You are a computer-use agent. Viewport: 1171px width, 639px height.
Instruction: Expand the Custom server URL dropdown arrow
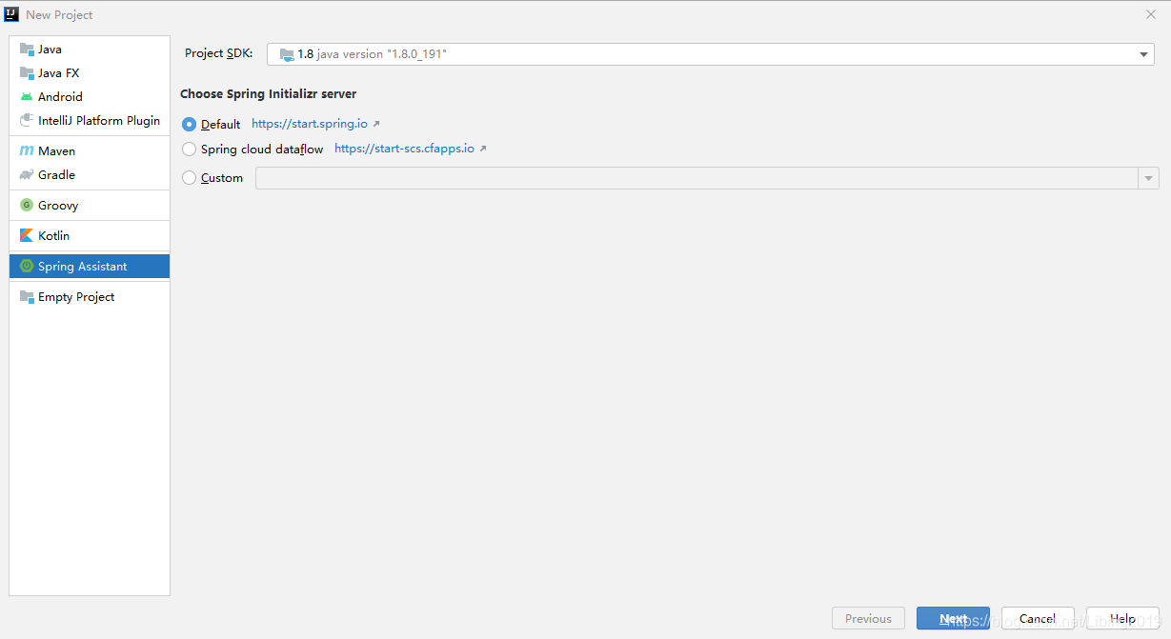(x=1148, y=178)
